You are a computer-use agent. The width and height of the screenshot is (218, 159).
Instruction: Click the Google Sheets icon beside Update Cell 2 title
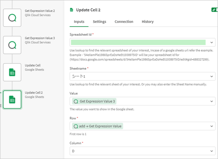point(71,10)
